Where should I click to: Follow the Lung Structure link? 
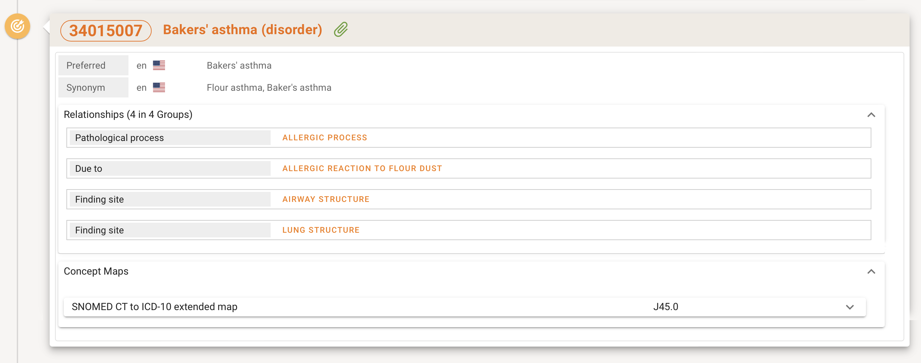[x=321, y=230]
